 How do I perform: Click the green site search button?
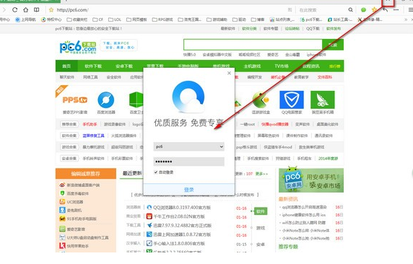coord(333,45)
